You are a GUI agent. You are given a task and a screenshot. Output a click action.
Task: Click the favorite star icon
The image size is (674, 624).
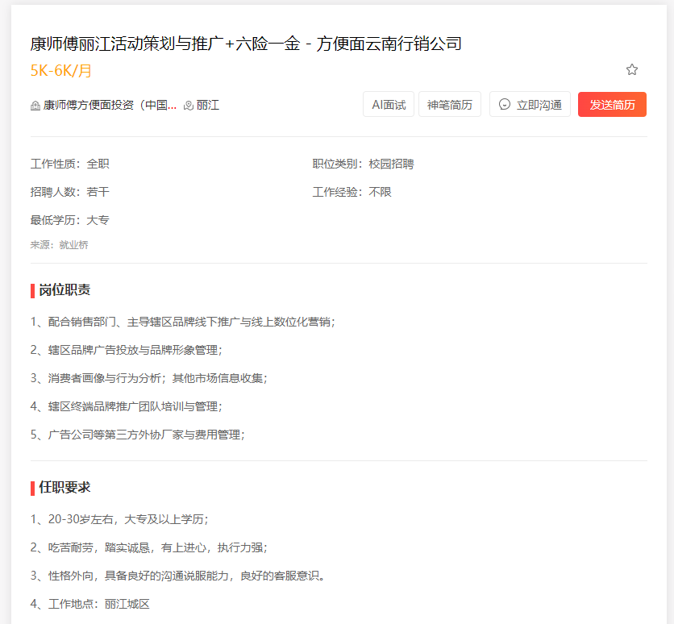[x=631, y=69]
